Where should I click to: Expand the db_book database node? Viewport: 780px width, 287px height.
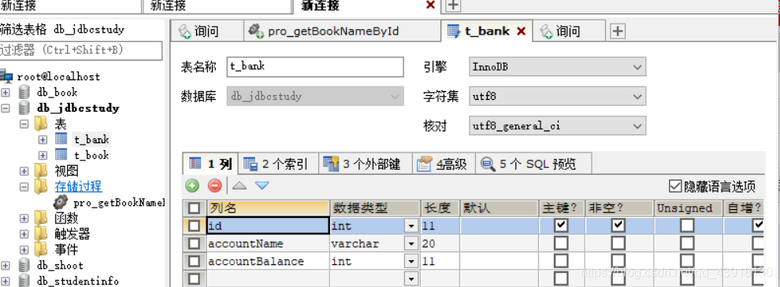tap(6, 92)
